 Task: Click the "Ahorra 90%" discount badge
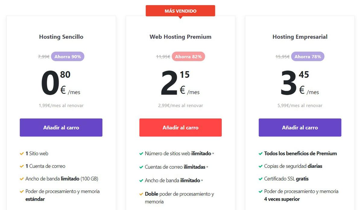tap(68, 56)
